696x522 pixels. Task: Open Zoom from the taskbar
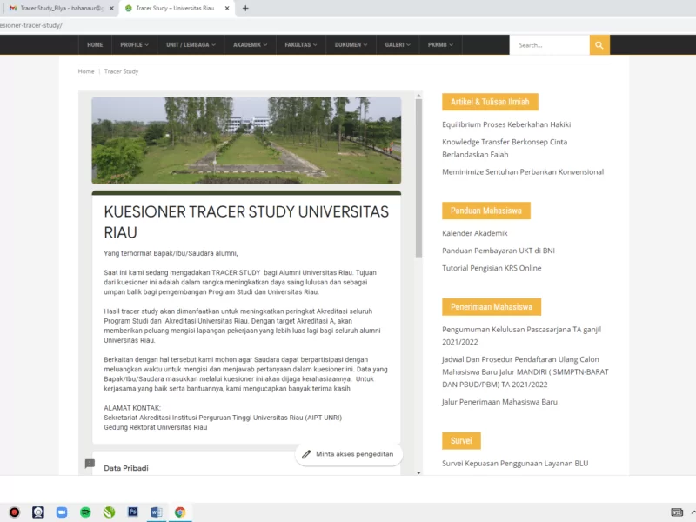click(x=62, y=512)
